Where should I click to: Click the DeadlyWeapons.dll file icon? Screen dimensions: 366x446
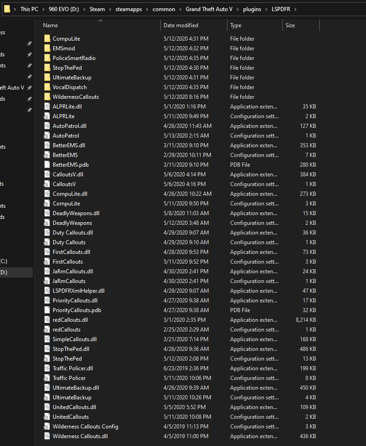(x=47, y=213)
